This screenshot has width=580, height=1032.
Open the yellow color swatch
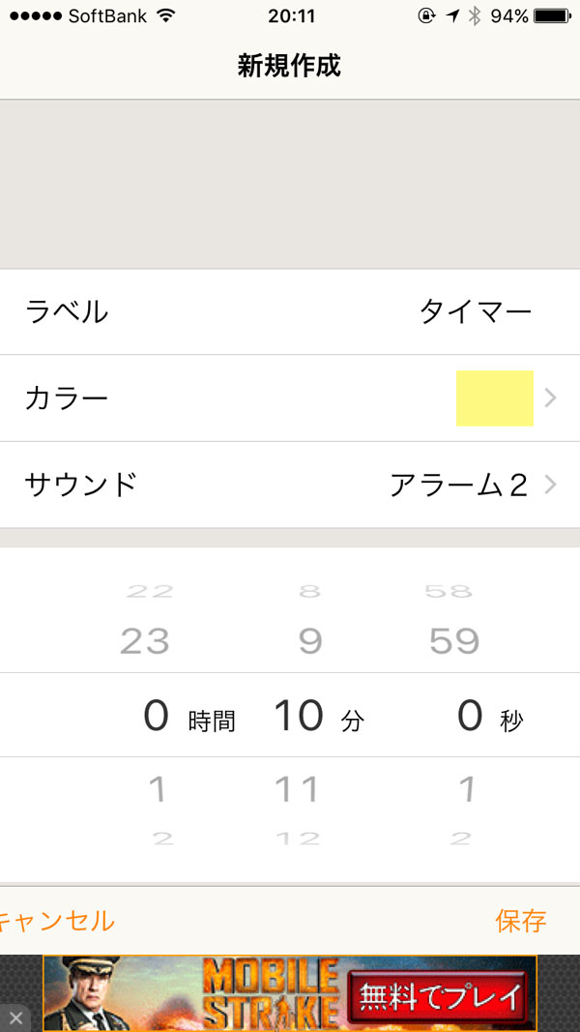(494, 398)
